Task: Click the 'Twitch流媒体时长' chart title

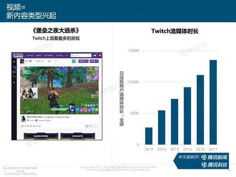Action: point(175,31)
